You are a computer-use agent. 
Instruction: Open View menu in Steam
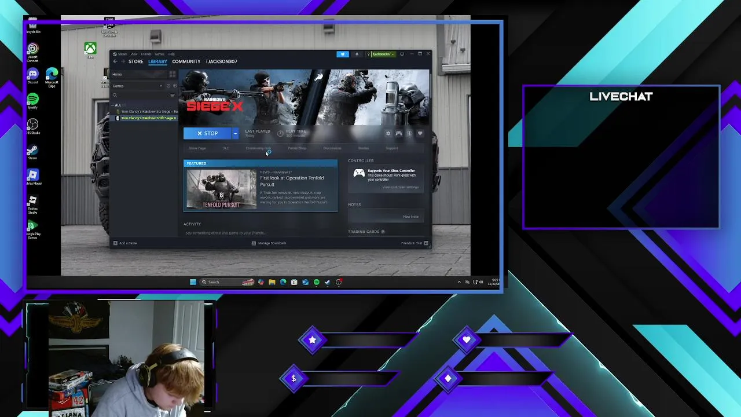click(x=134, y=54)
